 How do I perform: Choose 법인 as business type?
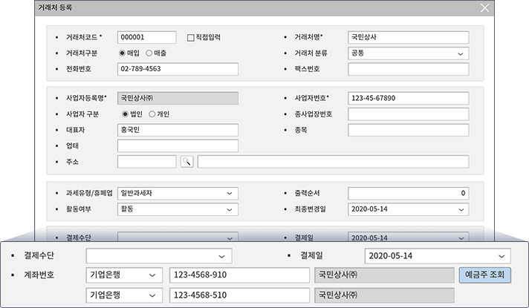[126, 114]
